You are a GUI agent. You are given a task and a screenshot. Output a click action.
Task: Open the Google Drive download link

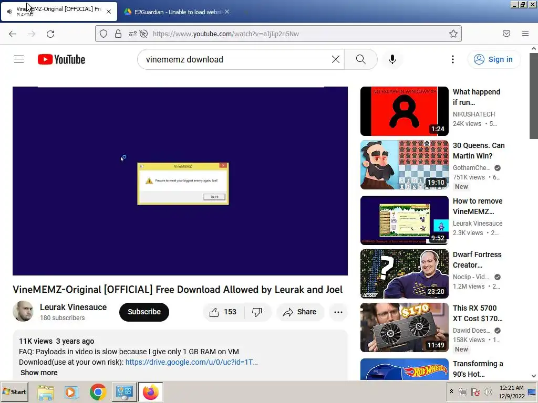(191, 362)
